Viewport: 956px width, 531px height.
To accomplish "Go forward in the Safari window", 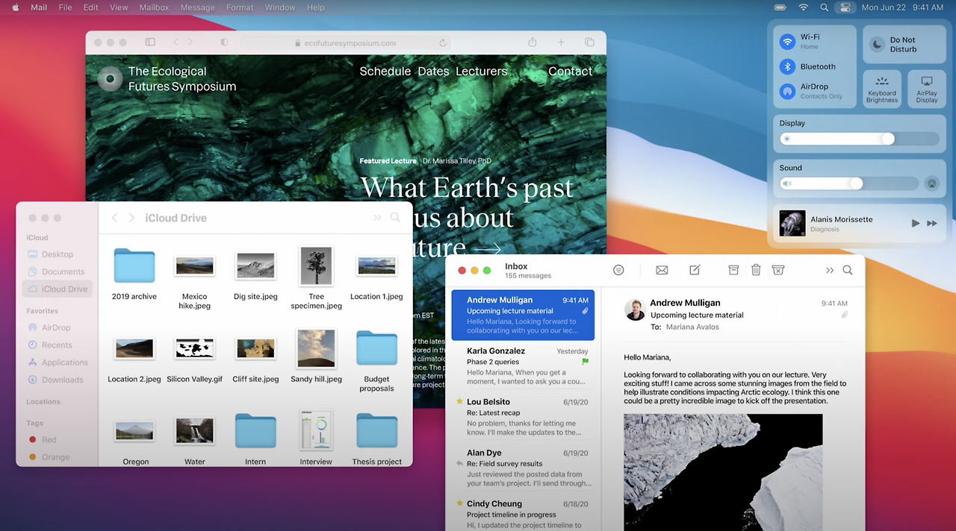I will click(190, 43).
